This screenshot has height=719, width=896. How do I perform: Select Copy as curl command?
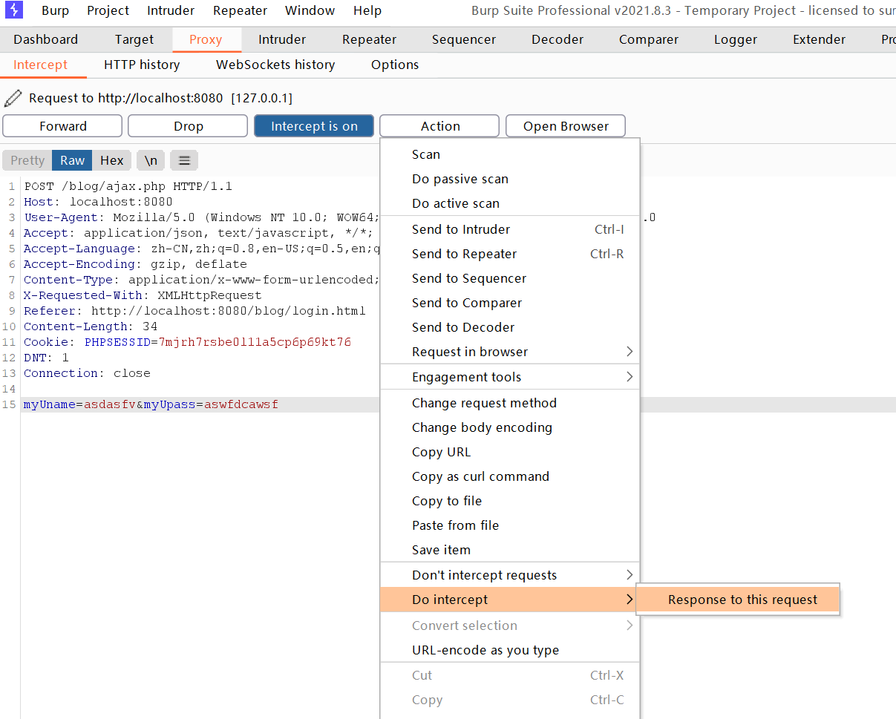510,476
